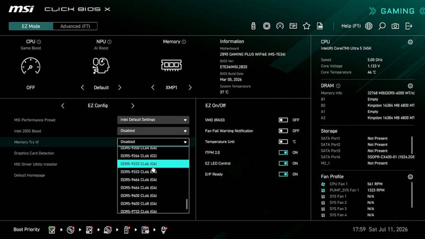Open MSI Driver Utility Installer setting
Screen dimensions: 425x239
35,164
